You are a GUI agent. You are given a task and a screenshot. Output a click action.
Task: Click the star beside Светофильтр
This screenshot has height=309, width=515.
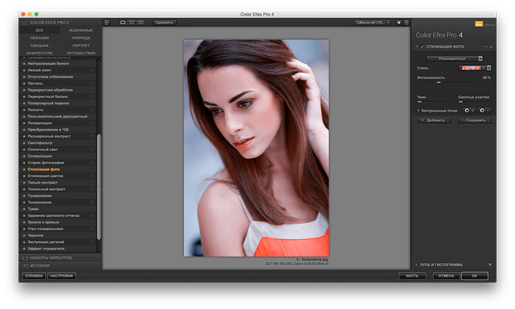pos(24,143)
